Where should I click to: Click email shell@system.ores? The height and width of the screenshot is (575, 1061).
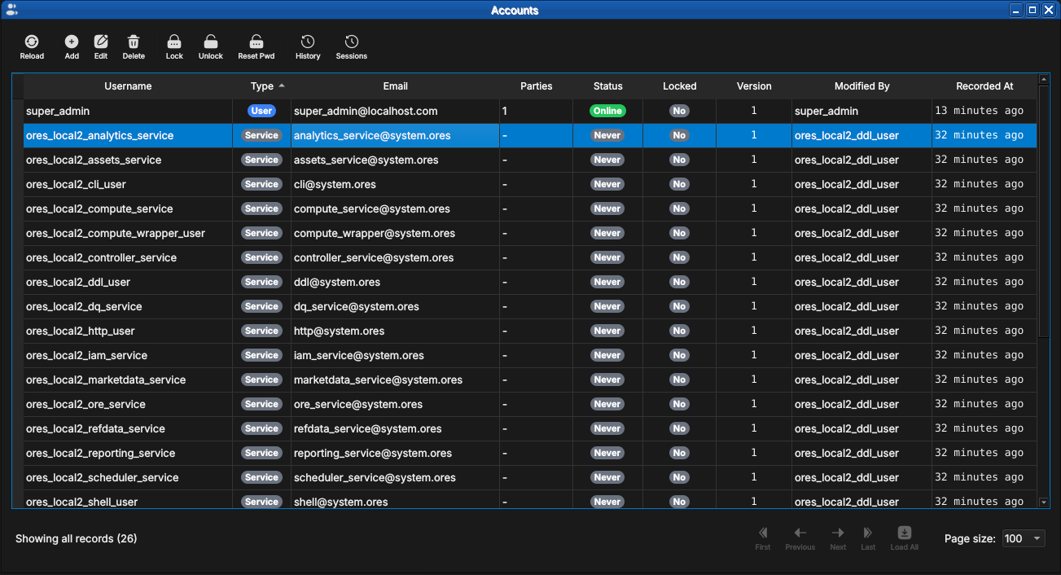[x=340, y=502]
